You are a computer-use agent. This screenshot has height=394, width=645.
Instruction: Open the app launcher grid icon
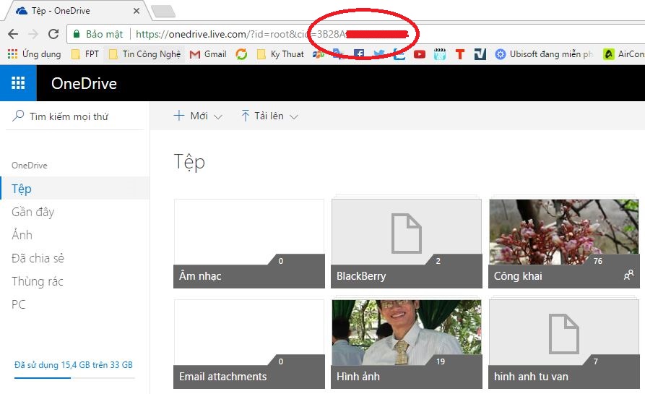[x=18, y=83]
